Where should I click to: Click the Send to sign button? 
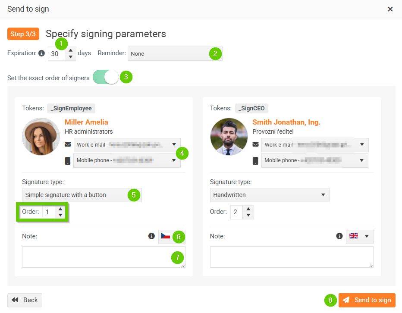coord(367,300)
